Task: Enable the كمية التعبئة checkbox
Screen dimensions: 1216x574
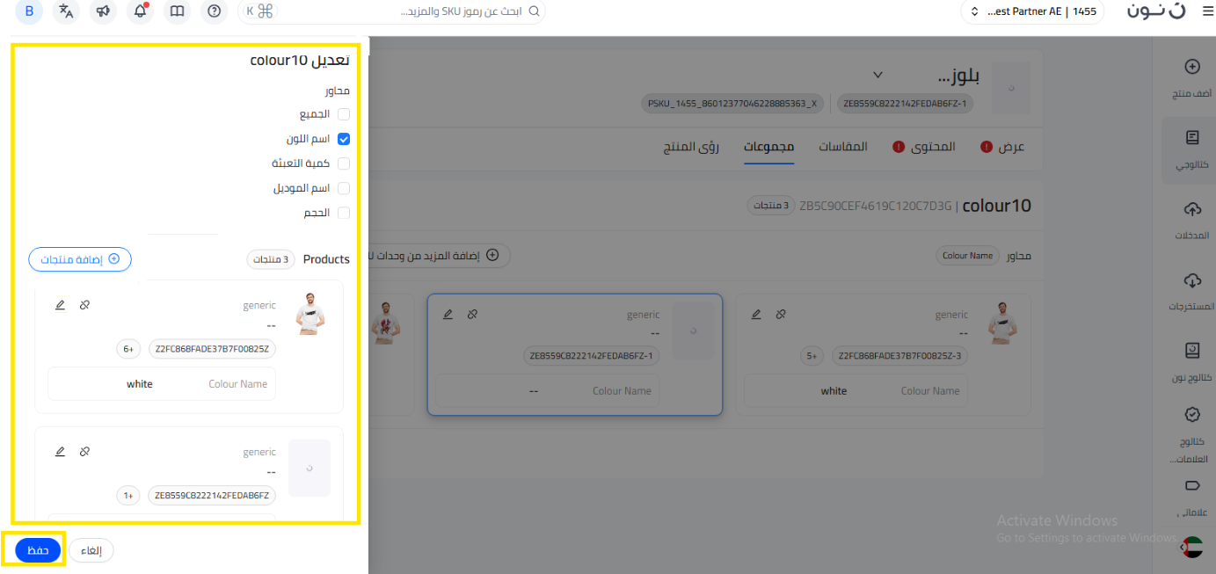Action: [344, 163]
